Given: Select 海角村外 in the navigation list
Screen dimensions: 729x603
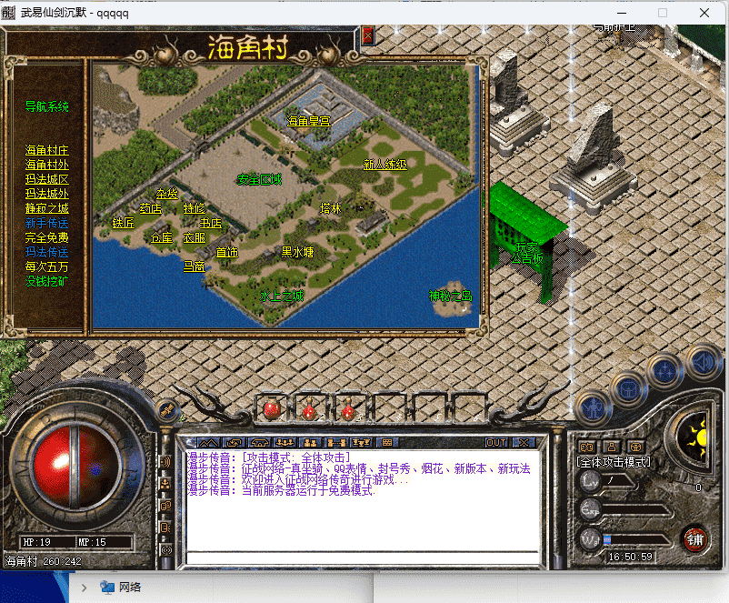Looking at the screenshot, I should (x=47, y=165).
